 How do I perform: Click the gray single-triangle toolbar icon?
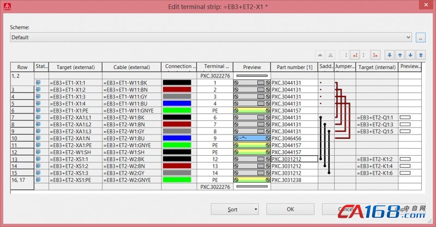(320, 55)
